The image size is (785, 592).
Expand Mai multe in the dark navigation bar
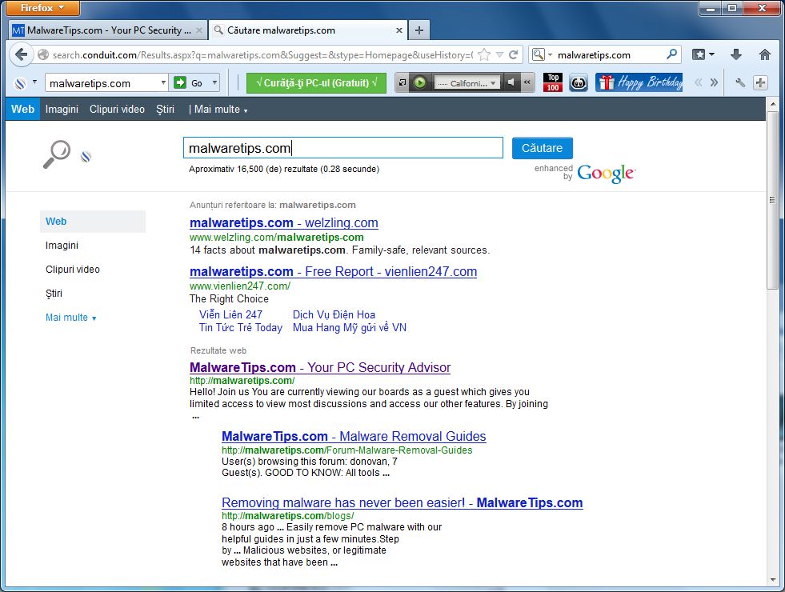point(221,109)
